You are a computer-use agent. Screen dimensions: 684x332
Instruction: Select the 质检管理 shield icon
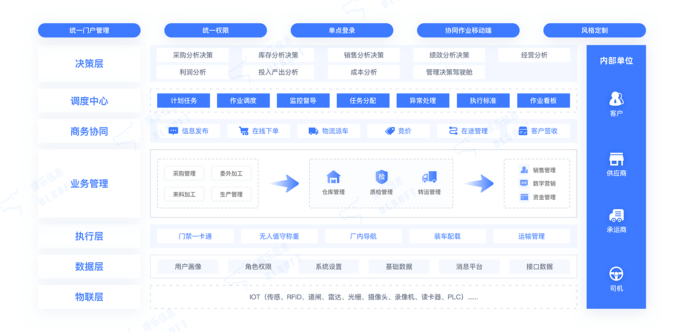(381, 177)
